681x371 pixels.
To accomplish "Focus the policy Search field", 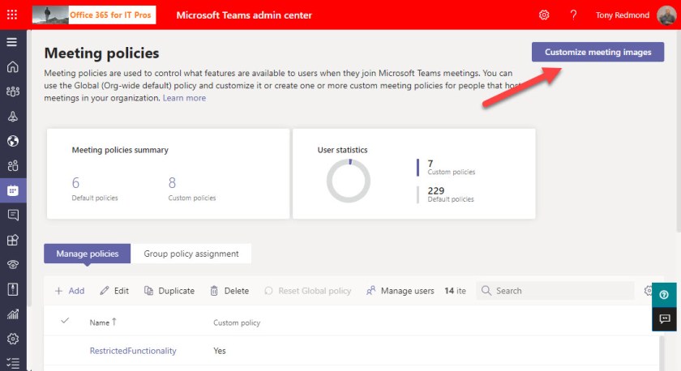I will pyautogui.click(x=555, y=291).
